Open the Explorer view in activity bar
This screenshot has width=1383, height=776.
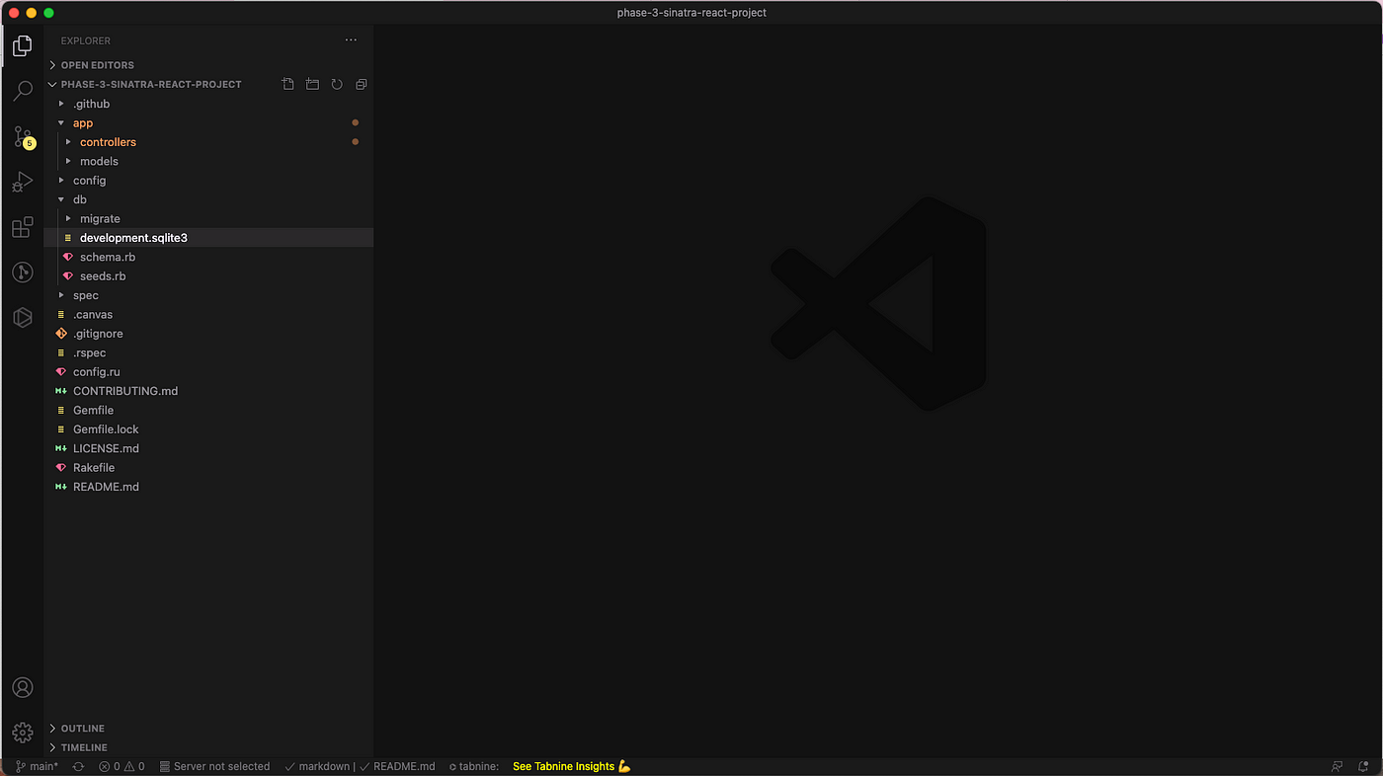[x=22, y=45]
